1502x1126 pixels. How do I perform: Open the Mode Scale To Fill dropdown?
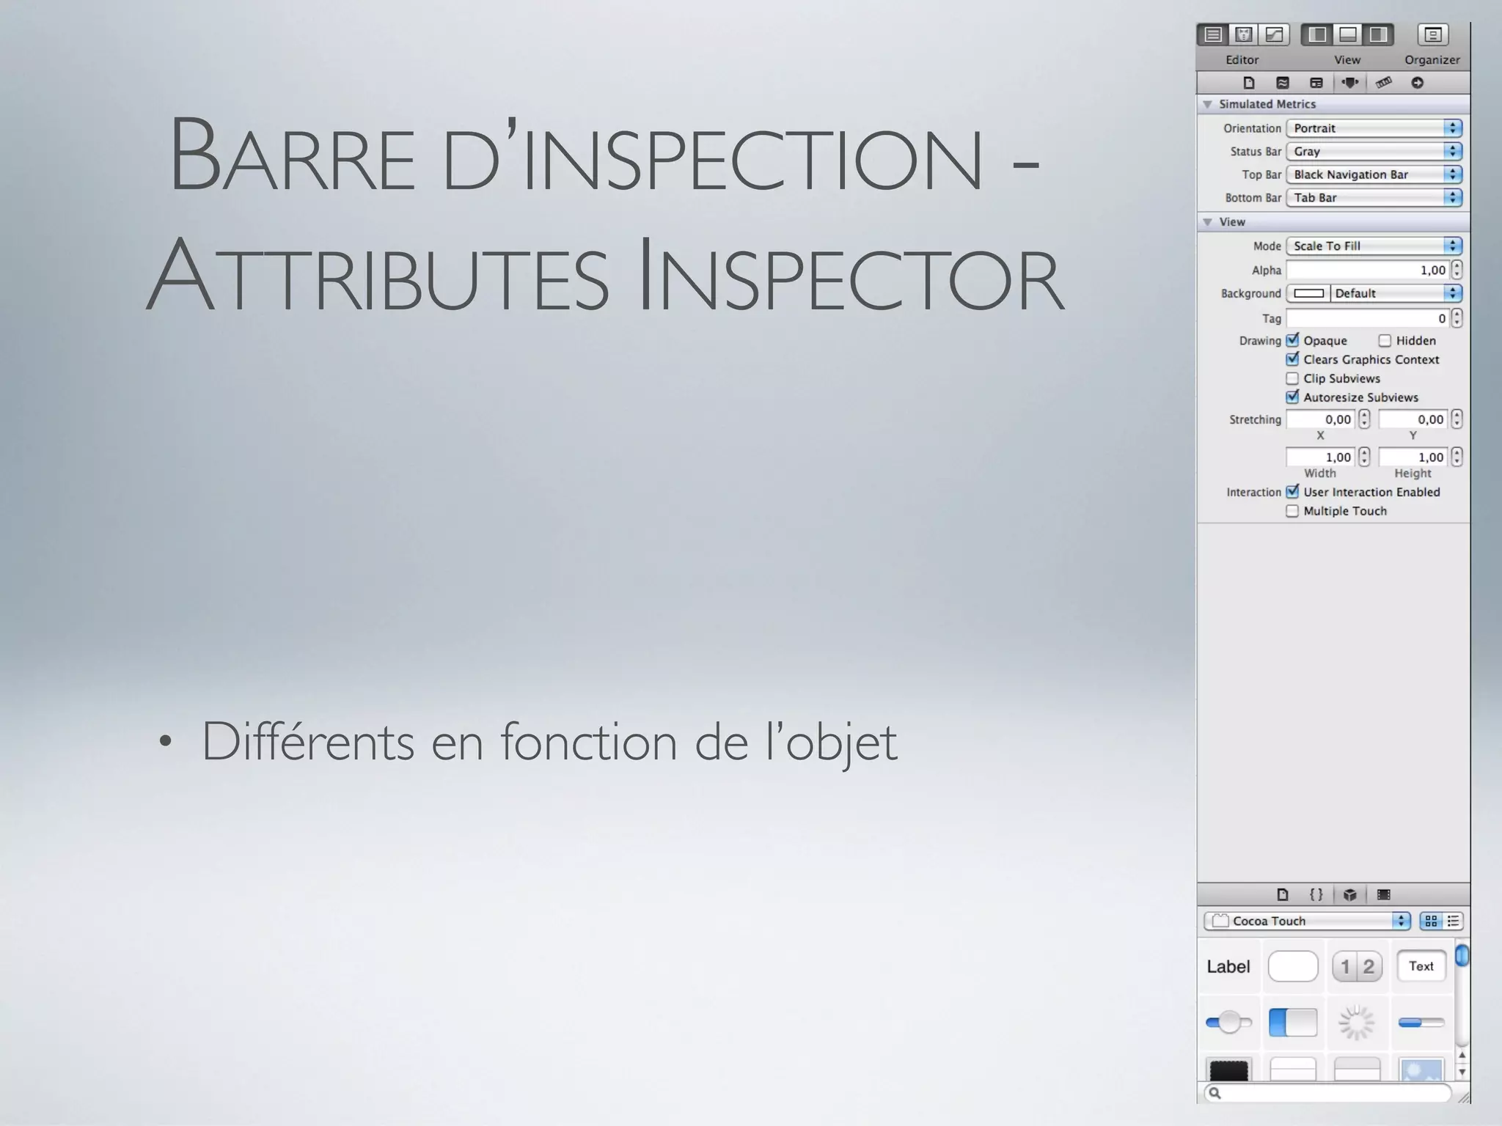click(x=1374, y=246)
